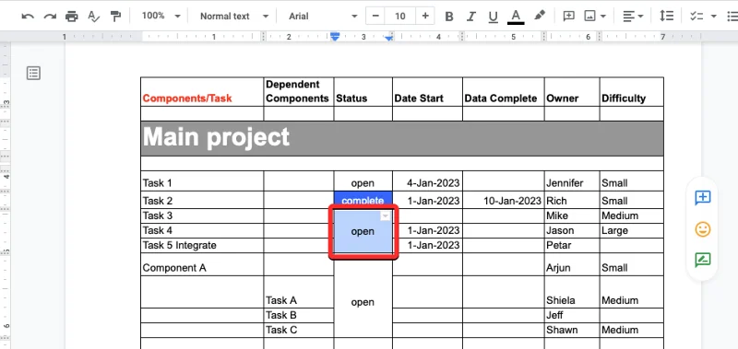The height and width of the screenshot is (349, 738).
Task: Click the 'Task 4' cell
Action: [x=202, y=230]
